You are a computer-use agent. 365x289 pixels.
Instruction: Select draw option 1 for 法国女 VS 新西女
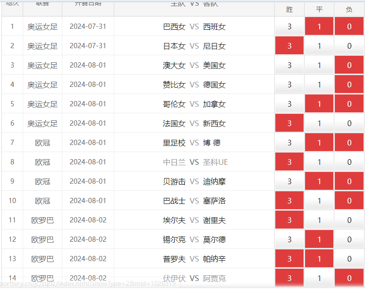click(319, 123)
